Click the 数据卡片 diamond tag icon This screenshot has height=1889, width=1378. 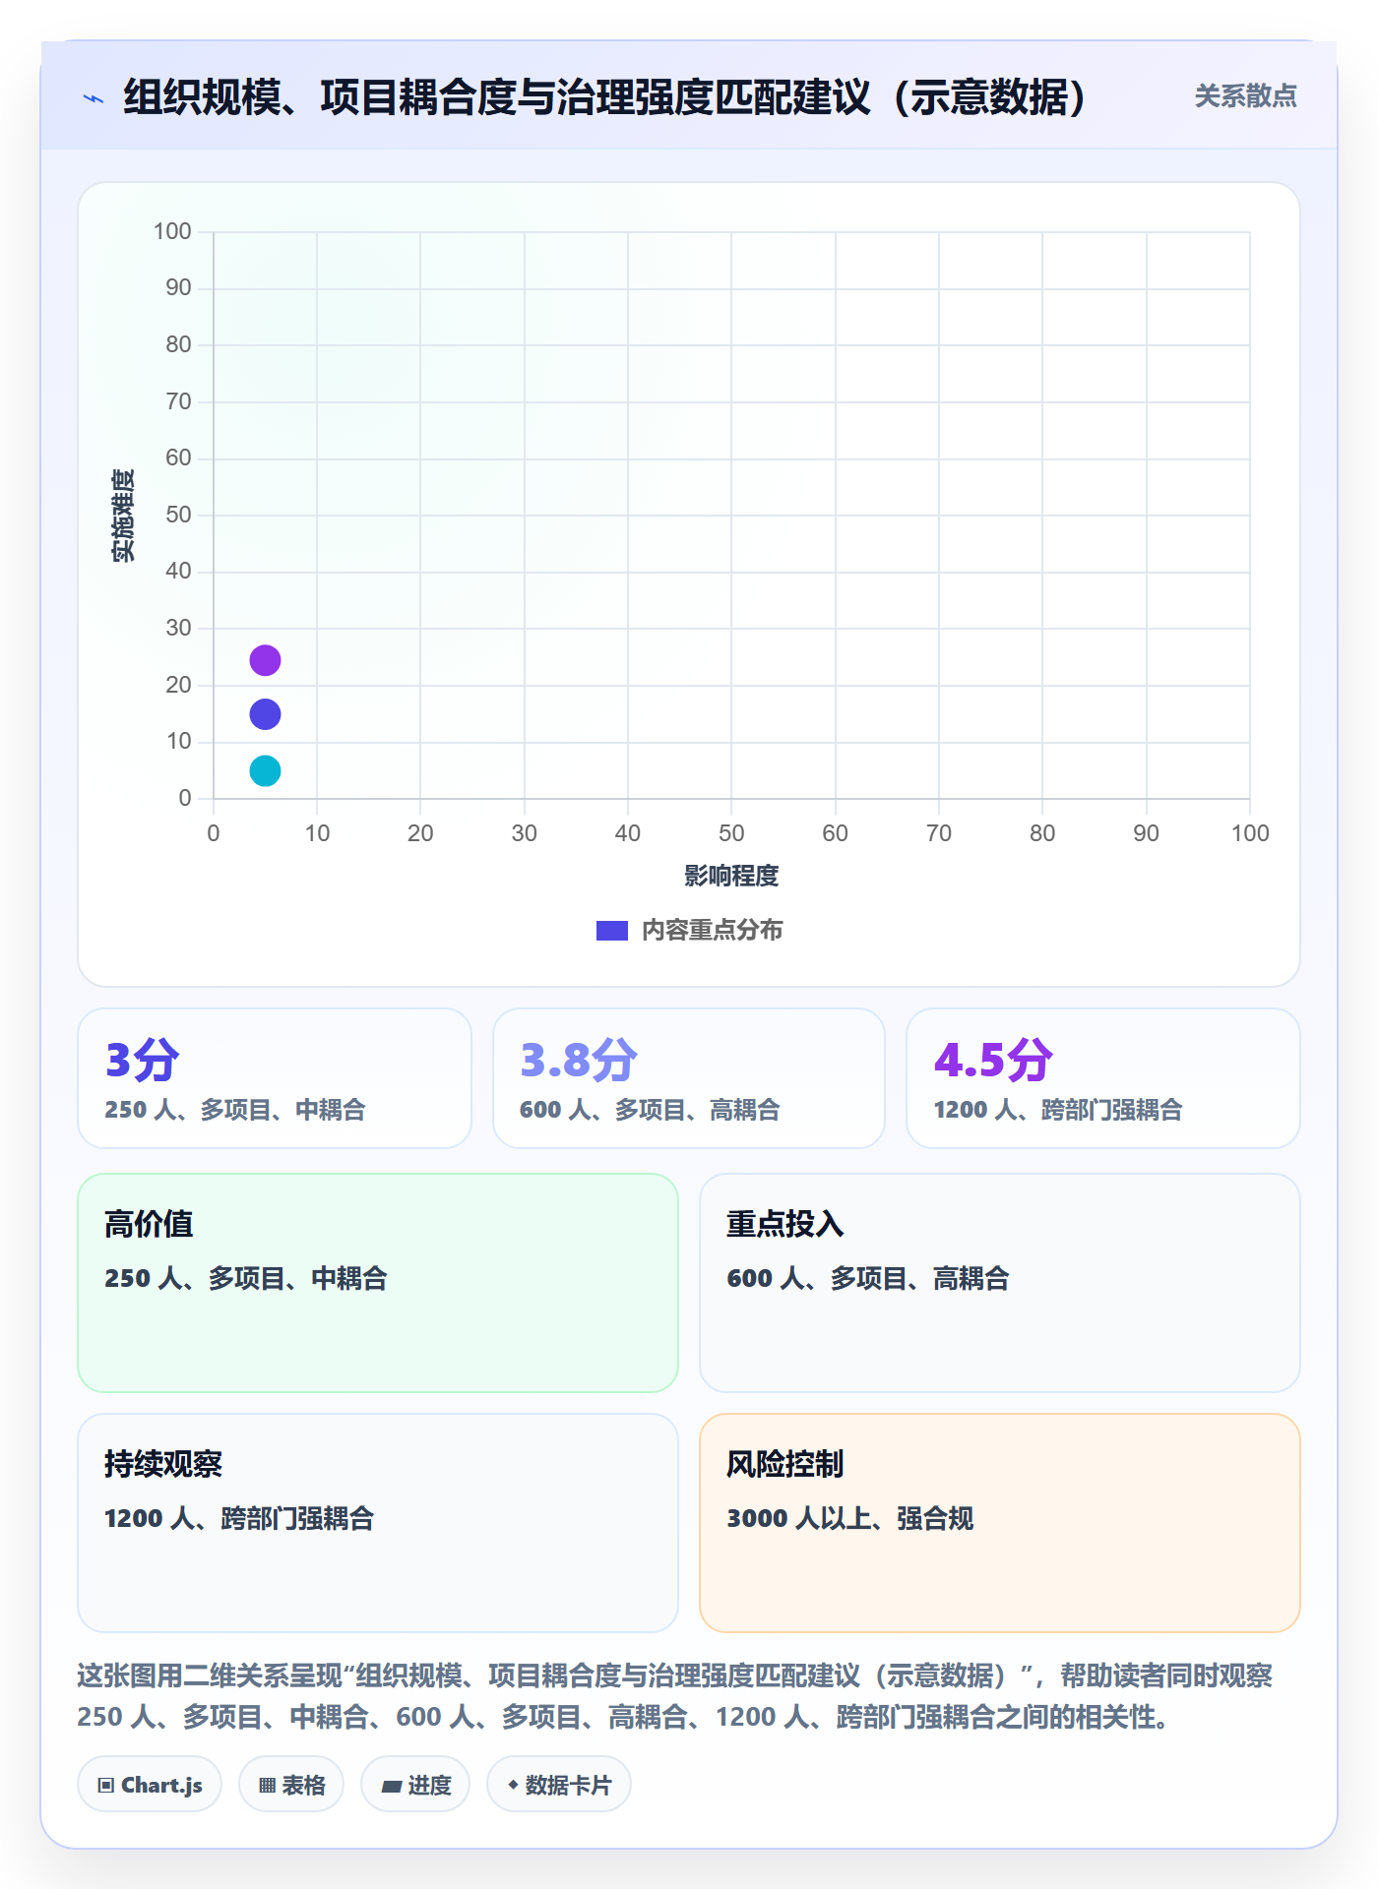(x=513, y=1785)
